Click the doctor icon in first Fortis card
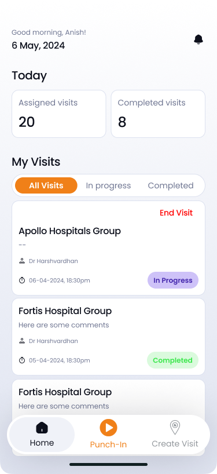The image size is (217, 474). (22, 341)
